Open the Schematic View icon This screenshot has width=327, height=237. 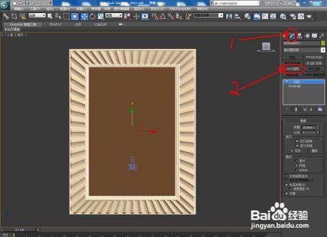click(273, 16)
